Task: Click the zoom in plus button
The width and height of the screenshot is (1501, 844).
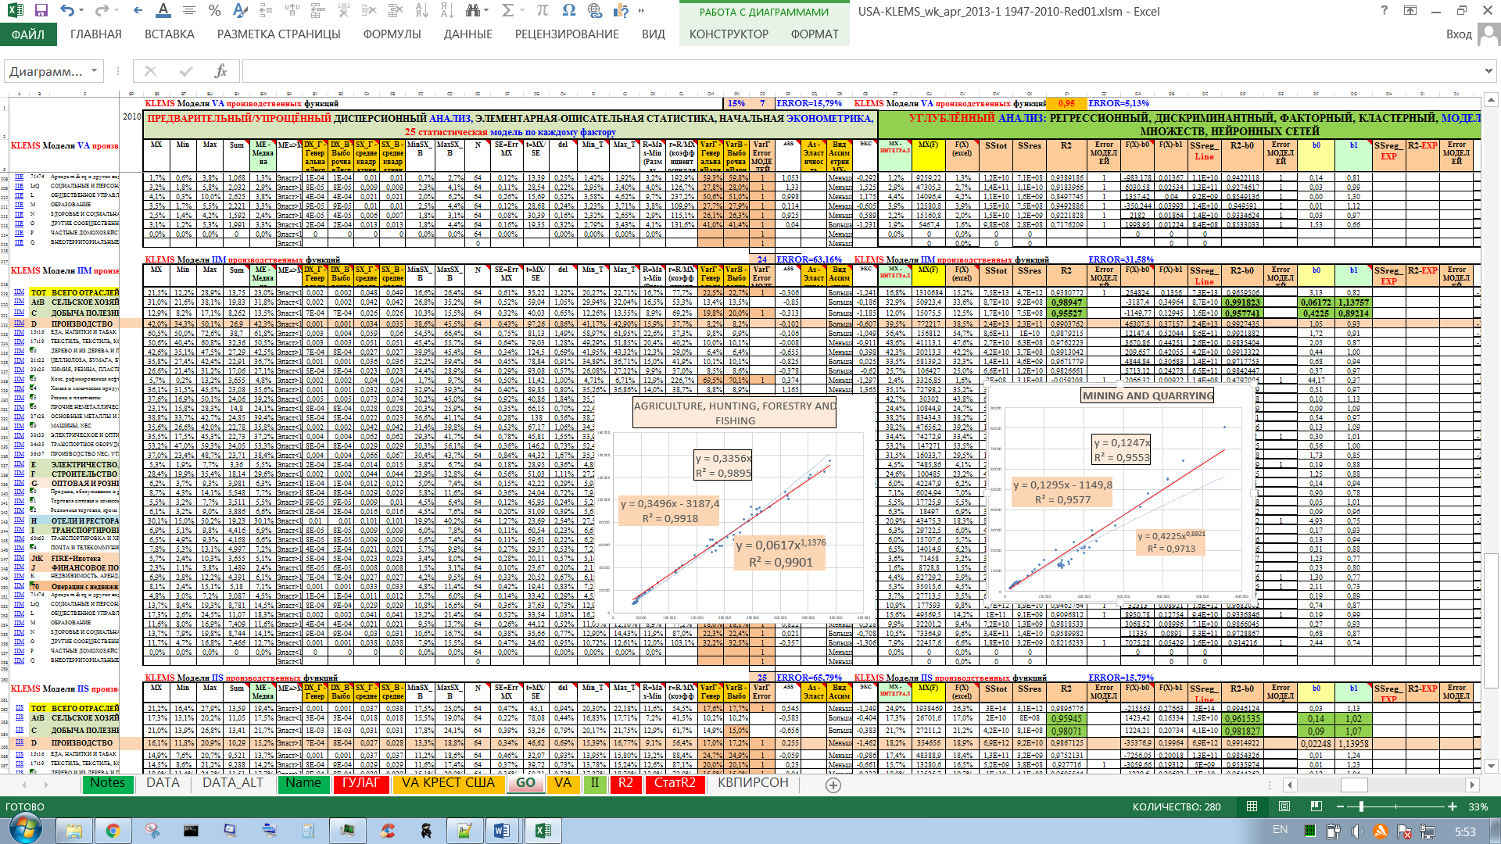Action: tap(1453, 806)
